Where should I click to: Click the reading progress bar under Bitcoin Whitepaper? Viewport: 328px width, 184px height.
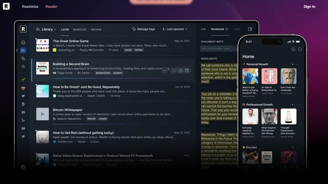(121, 124)
